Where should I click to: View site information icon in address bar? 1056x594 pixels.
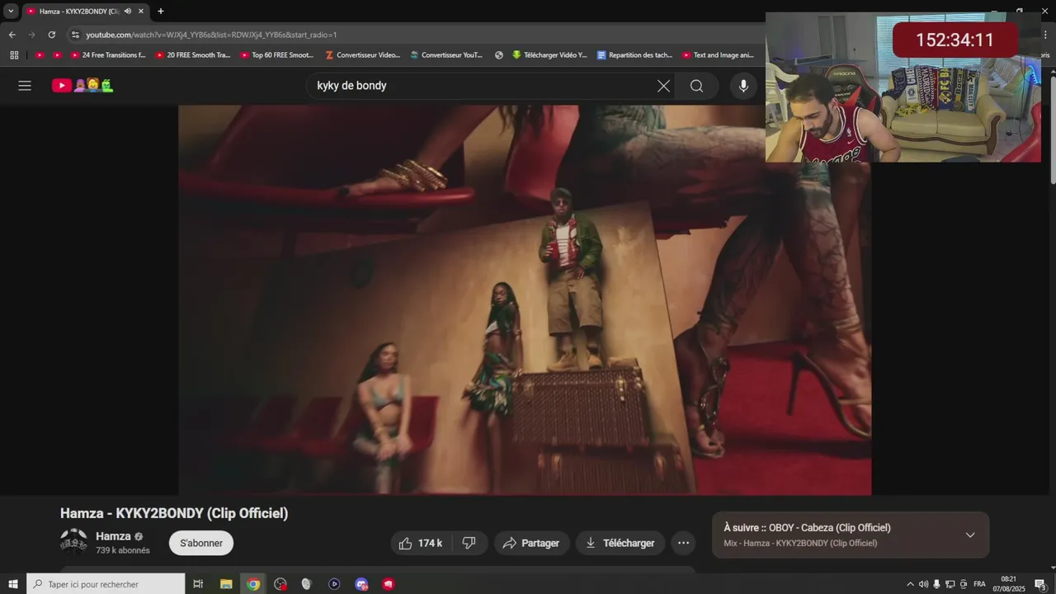click(75, 35)
